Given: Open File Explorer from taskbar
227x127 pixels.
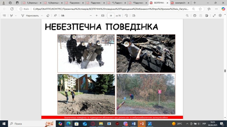Looking at the screenshot, I should click(101, 124).
